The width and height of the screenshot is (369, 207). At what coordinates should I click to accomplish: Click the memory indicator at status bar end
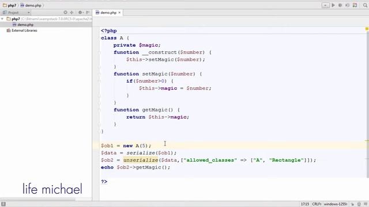(365, 204)
